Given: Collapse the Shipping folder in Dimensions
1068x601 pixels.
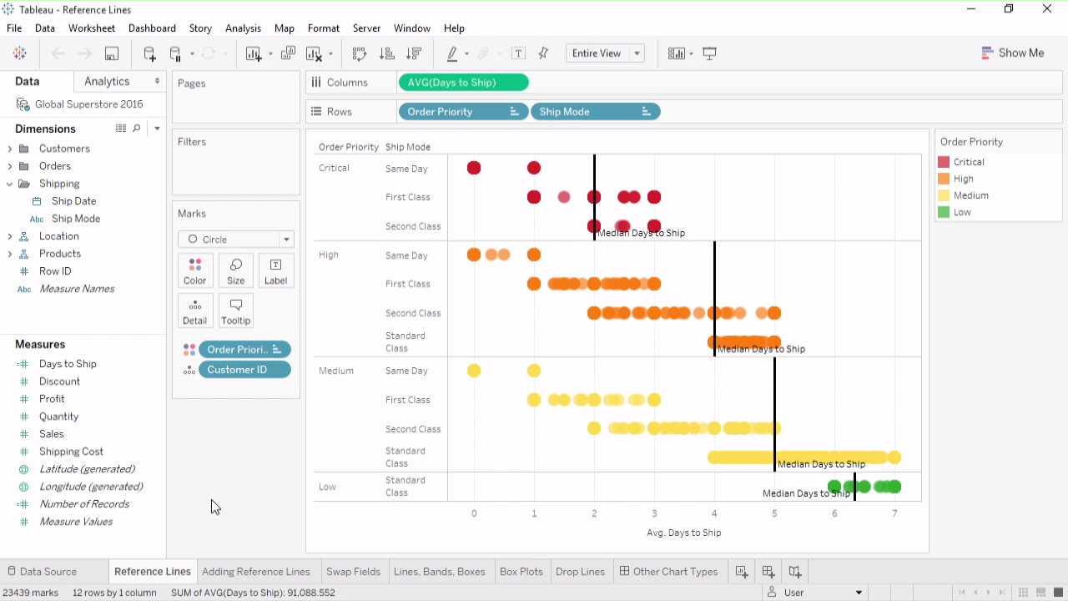Looking at the screenshot, I should coord(10,184).
